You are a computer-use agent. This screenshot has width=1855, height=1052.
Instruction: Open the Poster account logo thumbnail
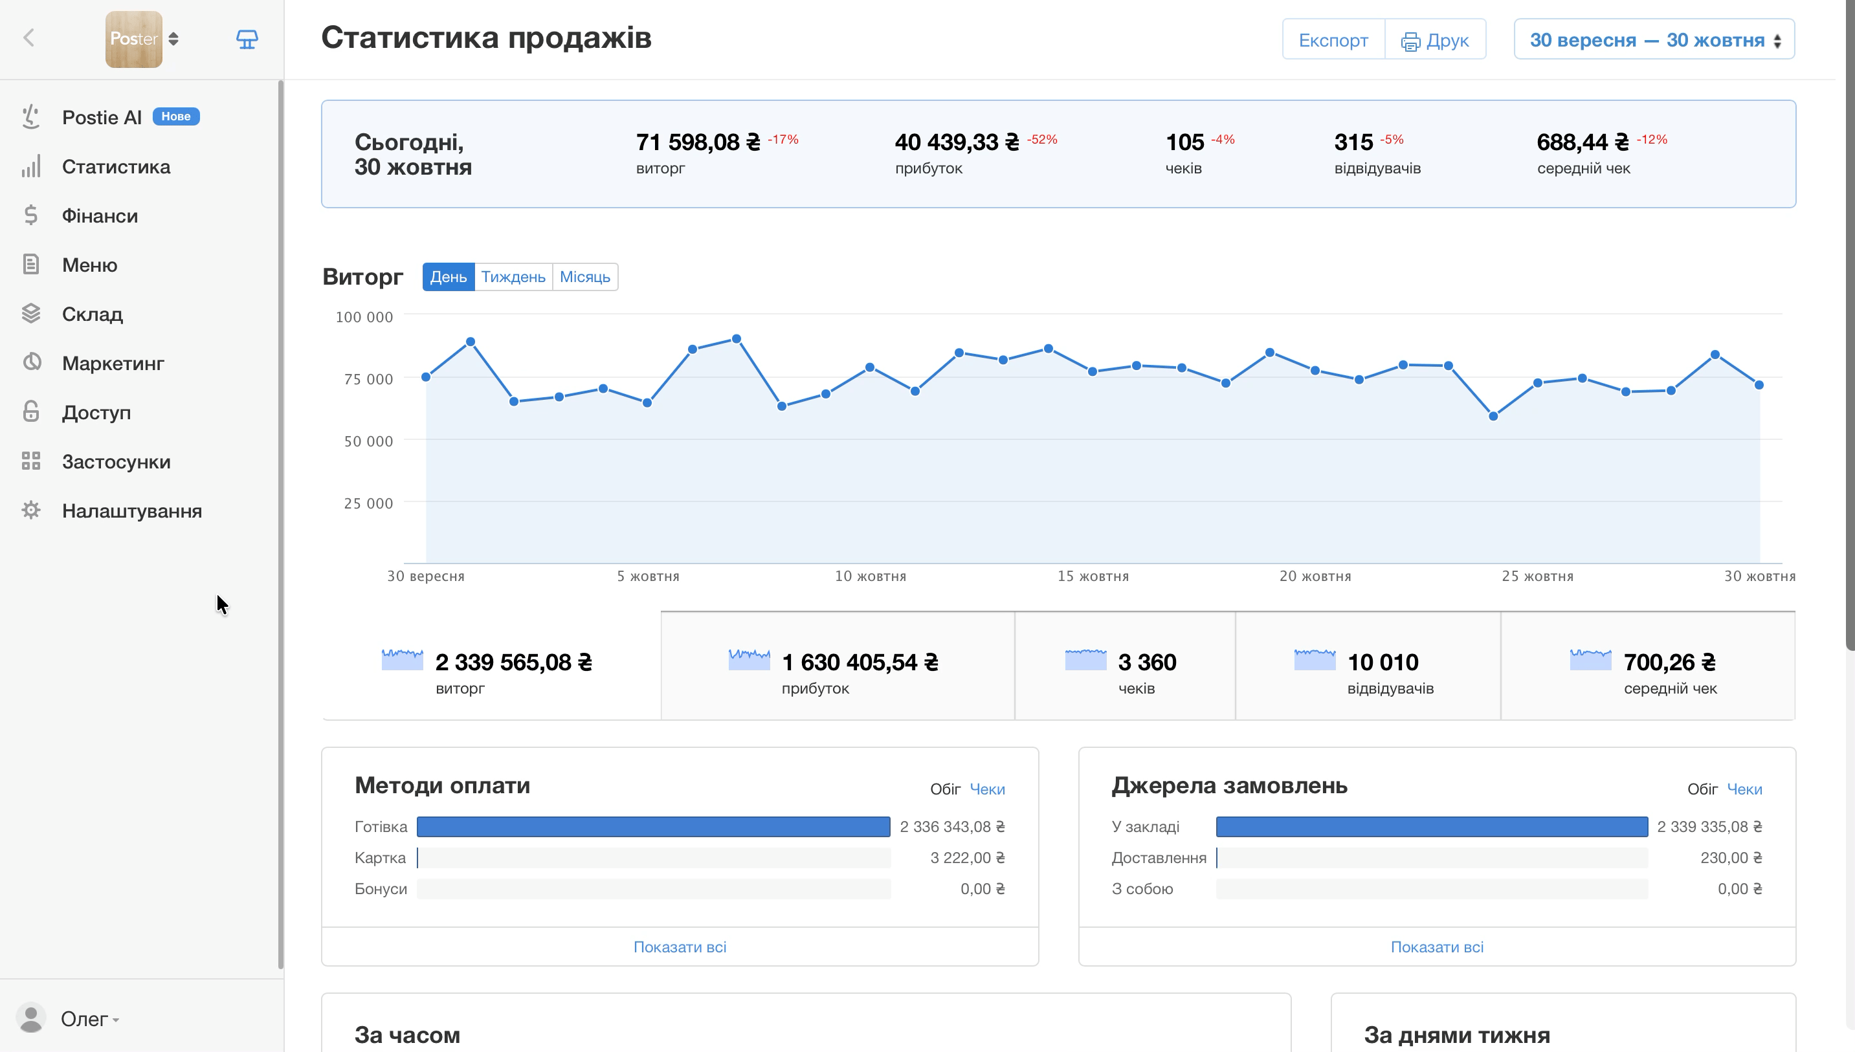[134, 39]
